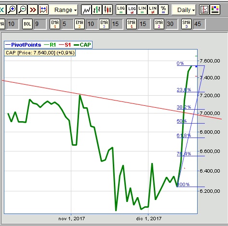228x226 pixels.
Task: Click the CAP entry in chart legend
Action: (x=82, y=45)
